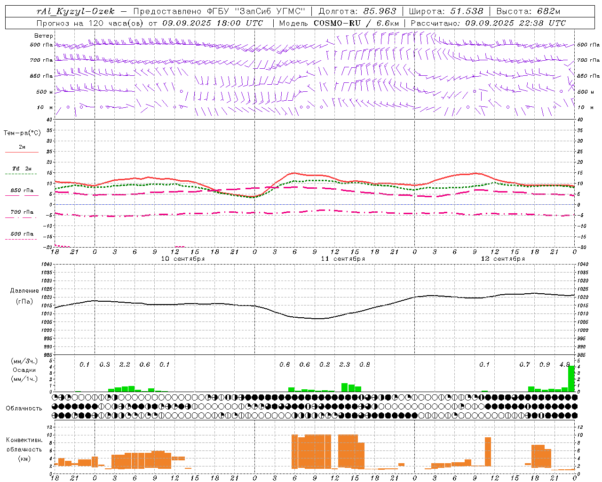Click the 2.3 precipitation value
Screen dimensions: 602x482
tap(344, 365)
